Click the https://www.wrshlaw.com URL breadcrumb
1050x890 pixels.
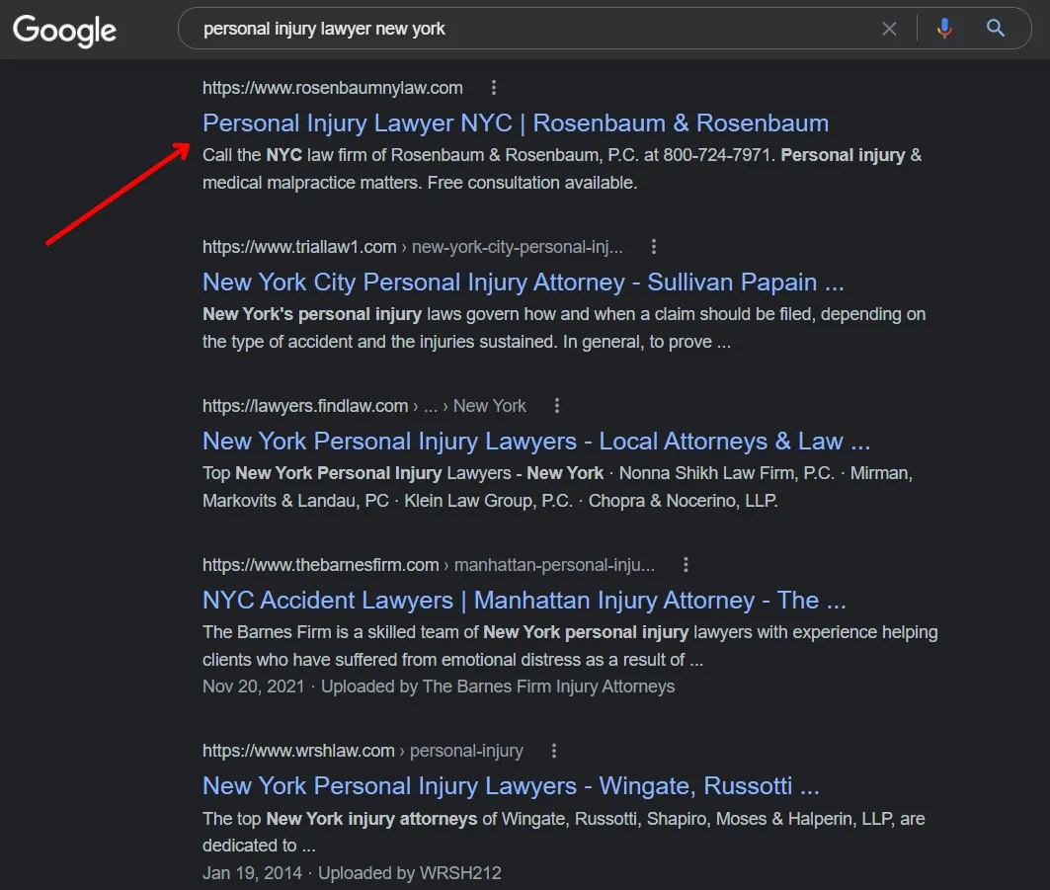[x=363, y=752]
